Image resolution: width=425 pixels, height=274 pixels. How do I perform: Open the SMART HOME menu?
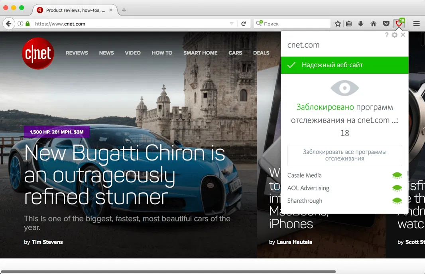pyautogui.click(x=200, y=53)
